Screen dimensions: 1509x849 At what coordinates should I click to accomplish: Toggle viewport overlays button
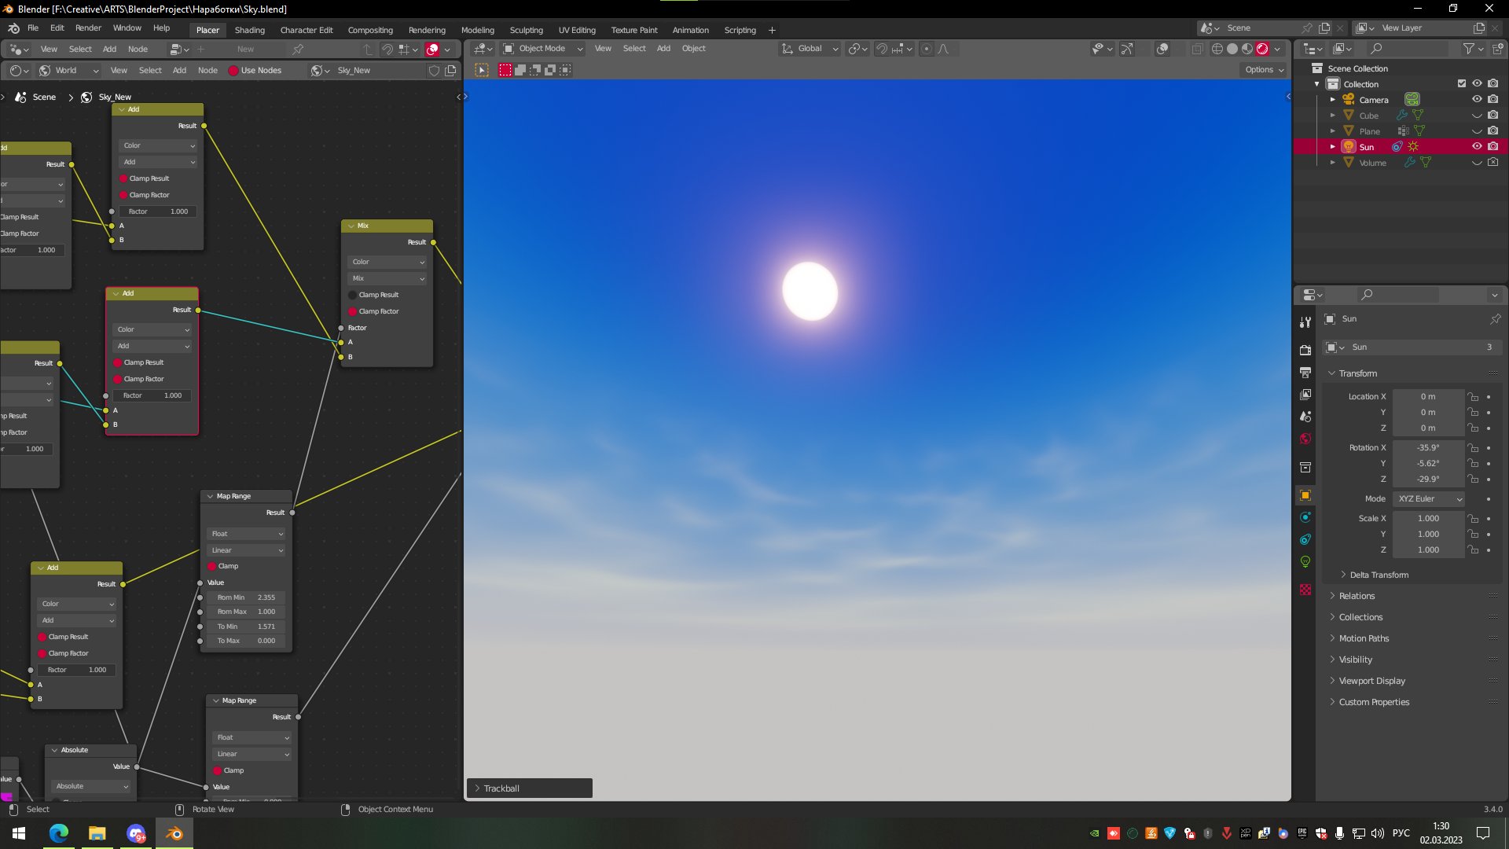pyautogui.click(x=1162, y=49)
